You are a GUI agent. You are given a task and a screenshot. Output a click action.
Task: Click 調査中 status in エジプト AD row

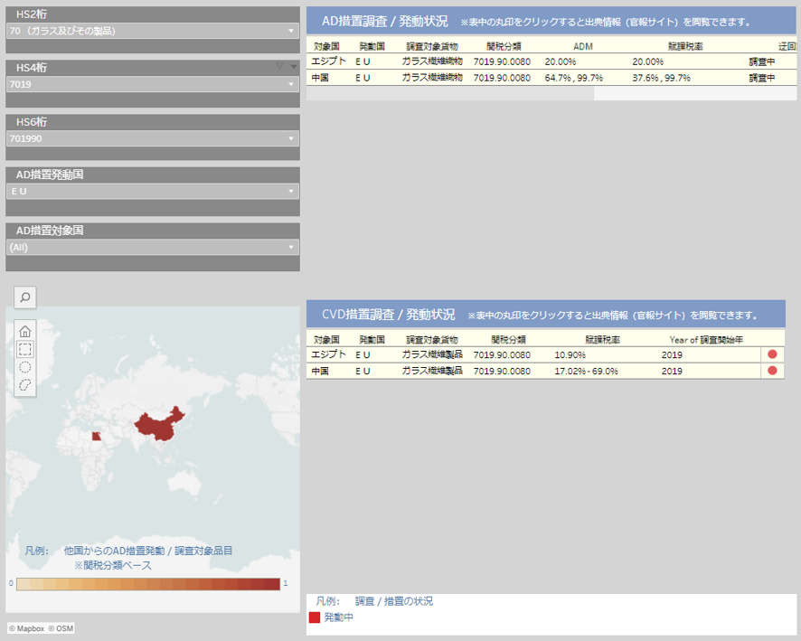pos(762,61)
